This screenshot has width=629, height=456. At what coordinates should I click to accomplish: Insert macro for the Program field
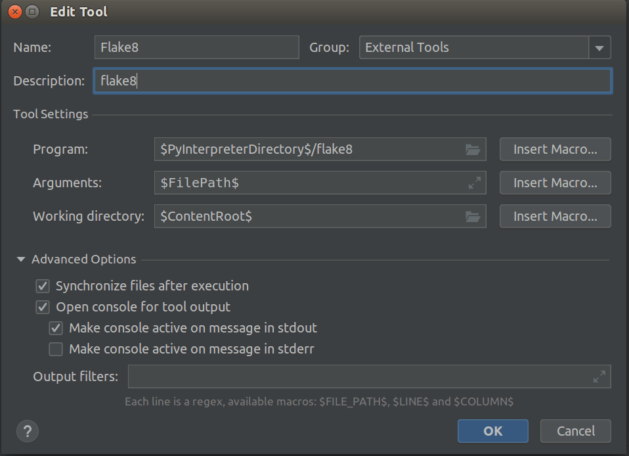[x=555, y=149]
